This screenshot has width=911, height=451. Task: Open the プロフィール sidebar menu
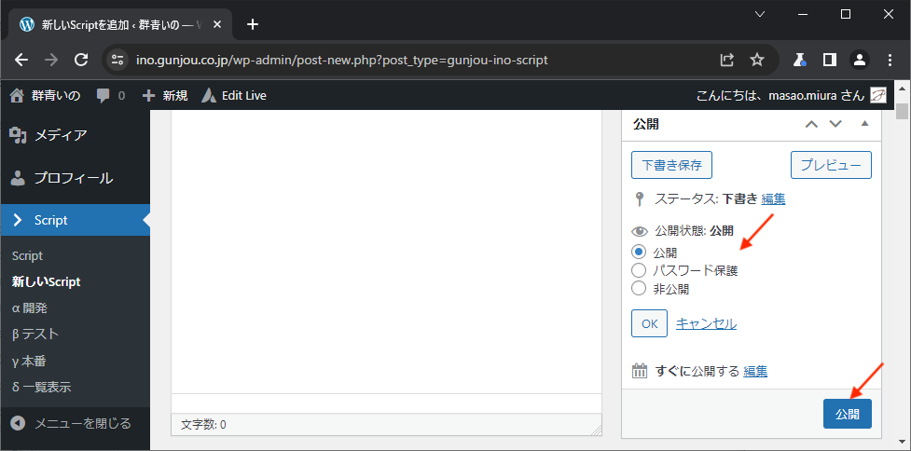(73, 178)
